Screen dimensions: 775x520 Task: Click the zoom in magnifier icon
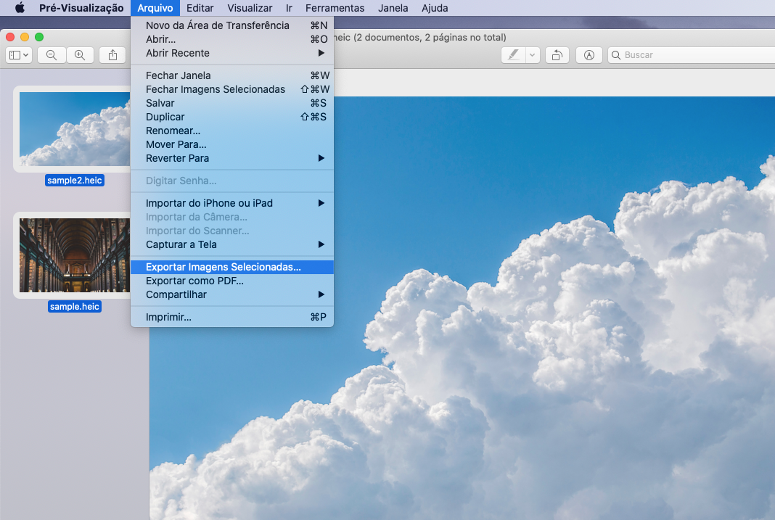(x=80, y=55)
